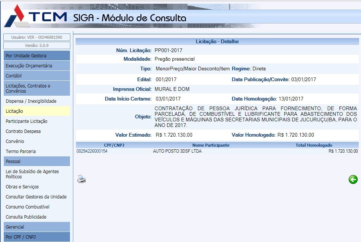
Task: Open the Convênio menu entry
Action: (15, 141)
